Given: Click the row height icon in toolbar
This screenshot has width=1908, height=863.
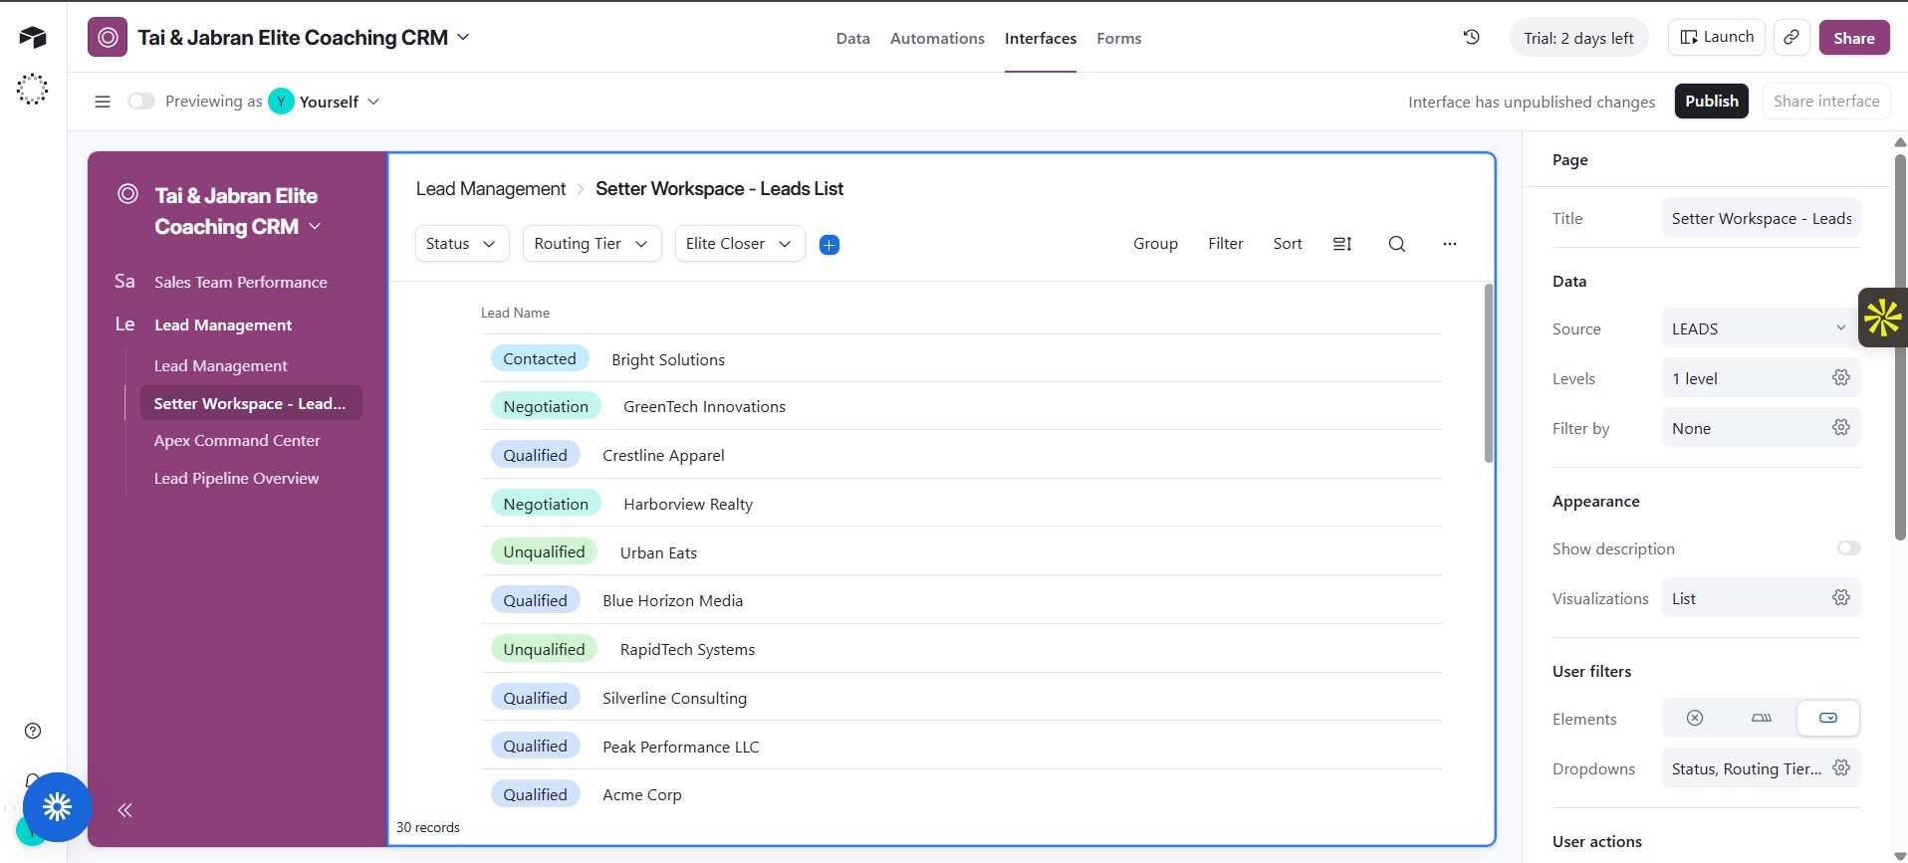Looking at the screenshot, I should click(1341, 244).
